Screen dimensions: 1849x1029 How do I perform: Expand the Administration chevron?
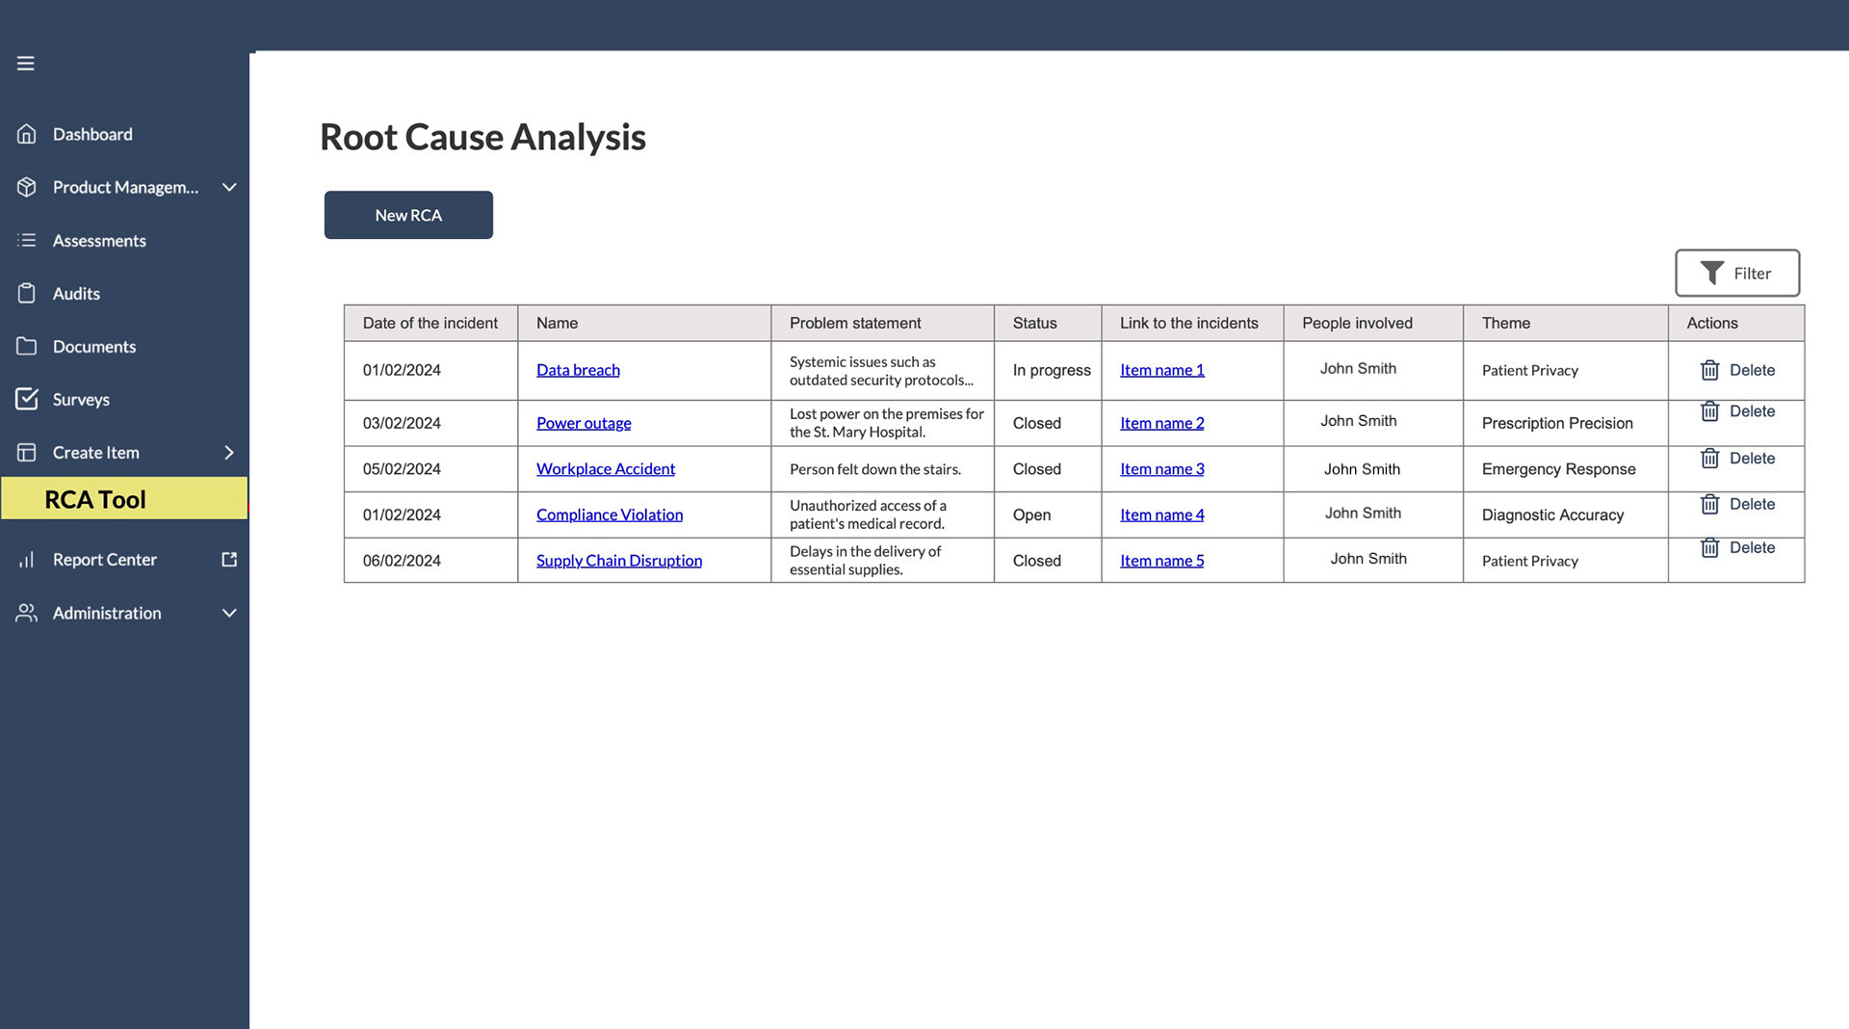pyautogui.click(x=229, y=613)
